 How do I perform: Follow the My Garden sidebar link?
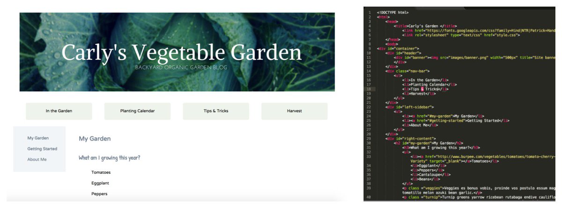pyautogui.click(x=38, y=138)
